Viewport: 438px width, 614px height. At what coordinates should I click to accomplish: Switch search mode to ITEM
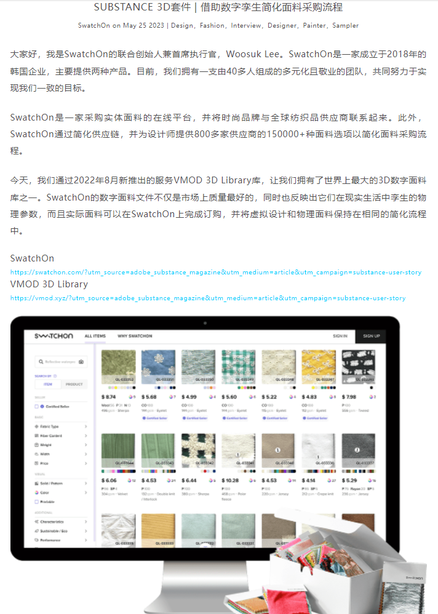pyautogui.click(x=48, y=385)
